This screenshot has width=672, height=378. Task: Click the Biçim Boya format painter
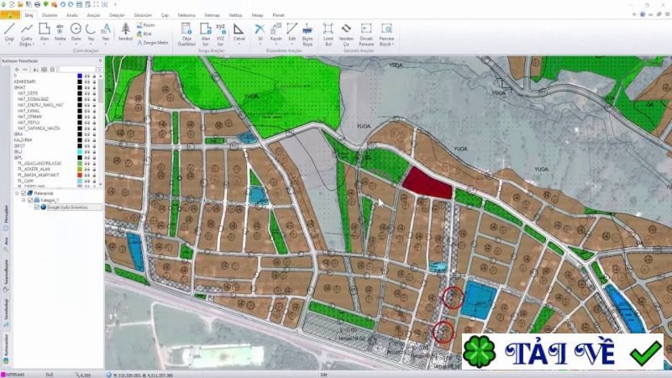[x=307, y=34]
